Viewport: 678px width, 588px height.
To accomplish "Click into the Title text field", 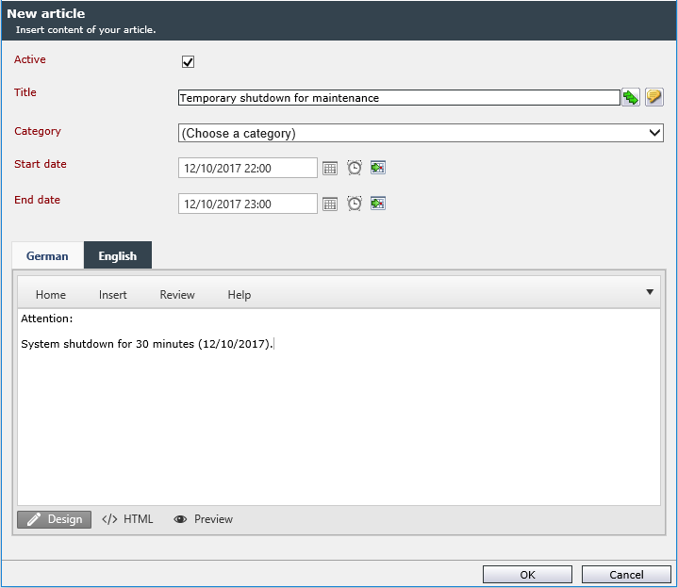I will (x=399, y=98).
